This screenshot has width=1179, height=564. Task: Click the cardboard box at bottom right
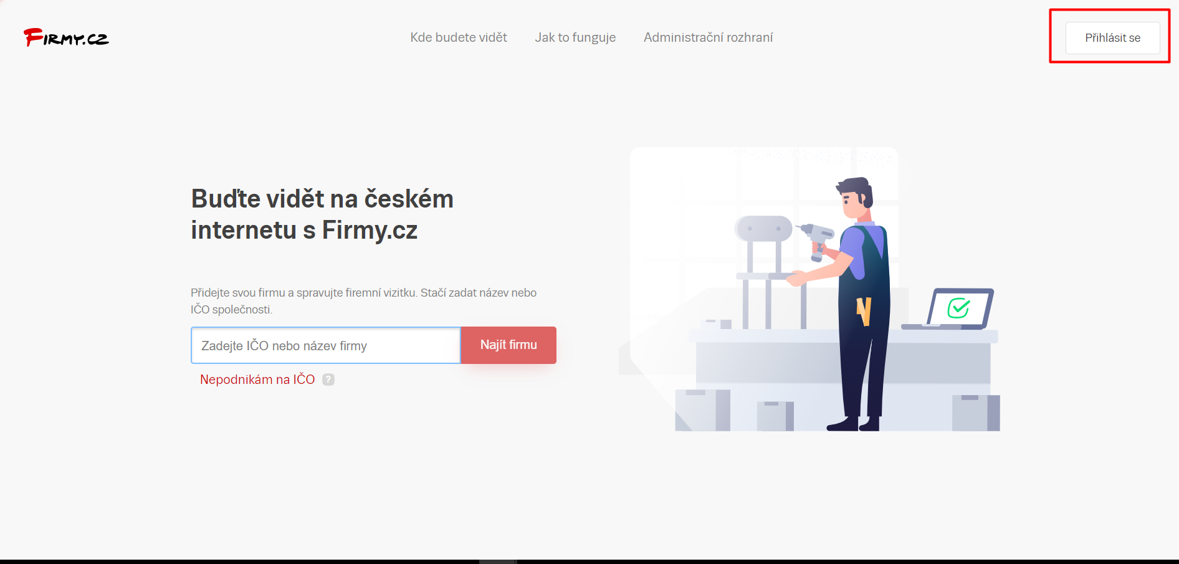976,413
